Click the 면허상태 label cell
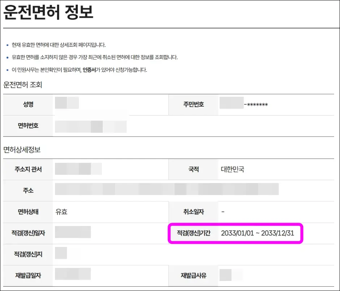Screen dimensions: 340x291 [x=28, y=212]
